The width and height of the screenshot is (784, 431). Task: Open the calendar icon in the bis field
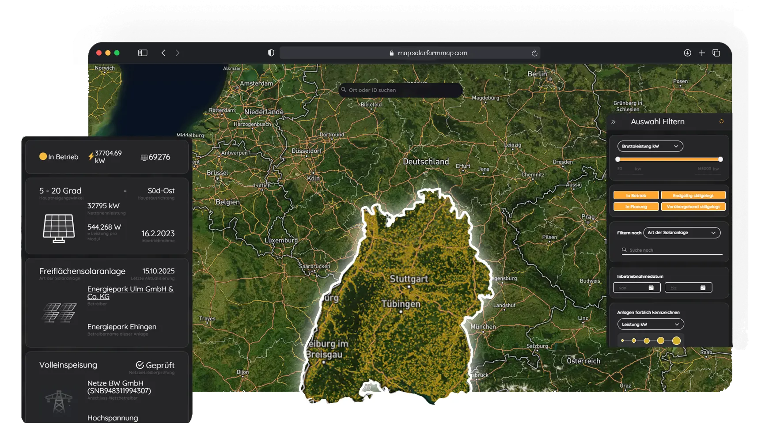coord(702,287)
